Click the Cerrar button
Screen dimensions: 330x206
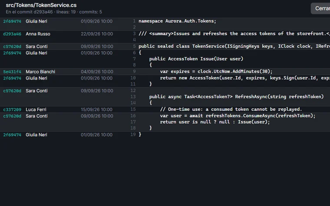321,8
